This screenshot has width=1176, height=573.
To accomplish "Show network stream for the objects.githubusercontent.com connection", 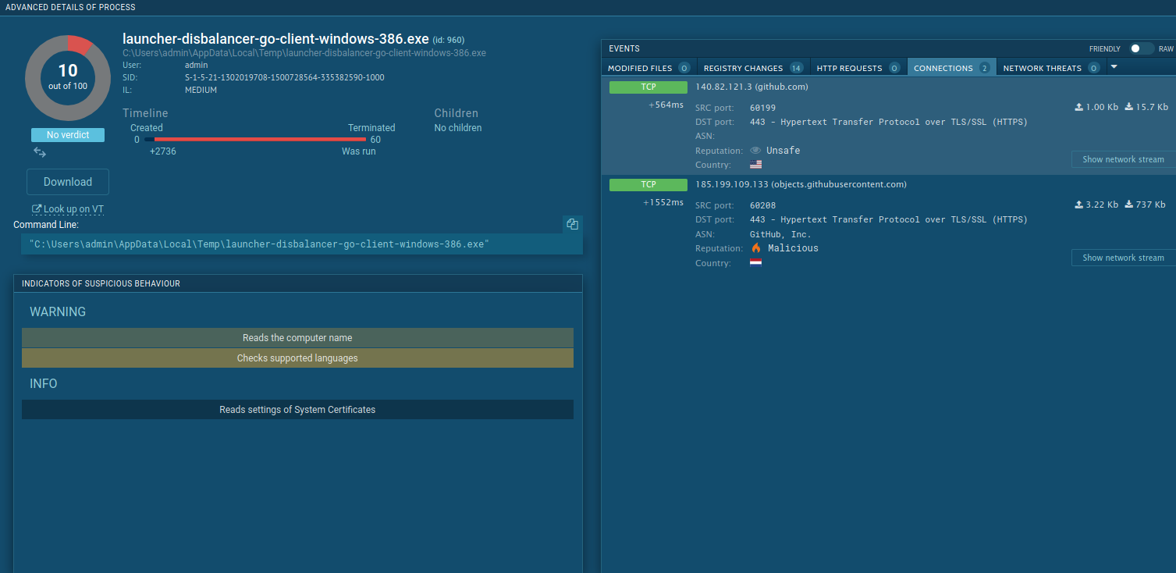I will pyautogui.click(x=1122, y=258).
